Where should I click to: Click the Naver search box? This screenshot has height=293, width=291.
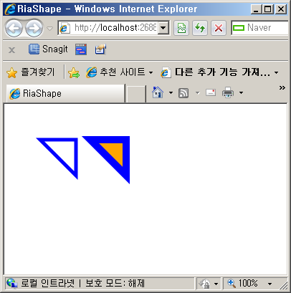(260, 28)
